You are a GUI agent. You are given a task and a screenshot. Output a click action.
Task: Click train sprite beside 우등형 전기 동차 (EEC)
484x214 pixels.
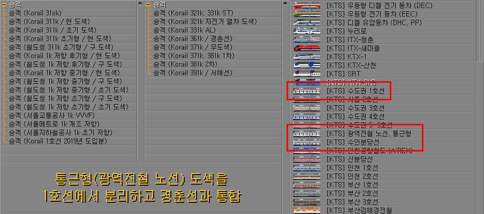[x=307, y=14]
